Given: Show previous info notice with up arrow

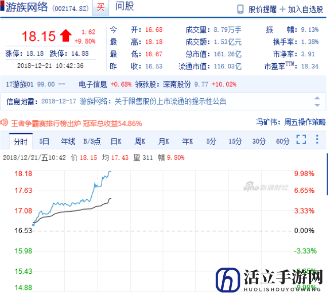Looking at the screenshot, I should (317, 98).
